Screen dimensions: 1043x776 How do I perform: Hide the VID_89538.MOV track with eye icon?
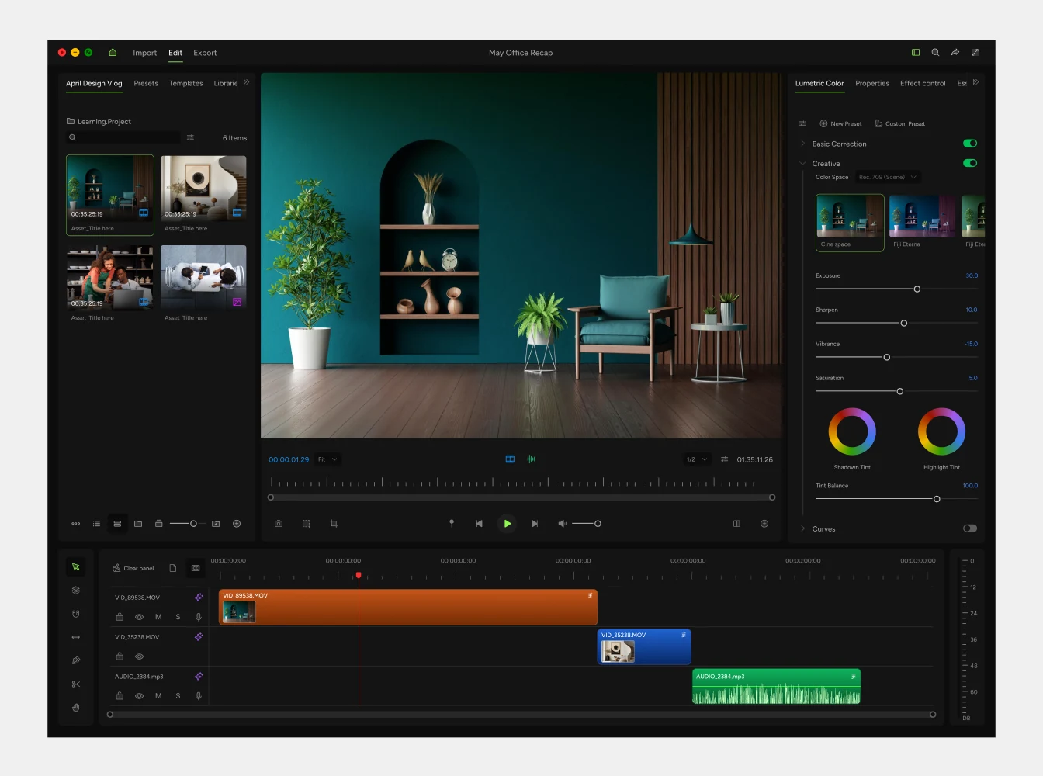tap(140, 617)
